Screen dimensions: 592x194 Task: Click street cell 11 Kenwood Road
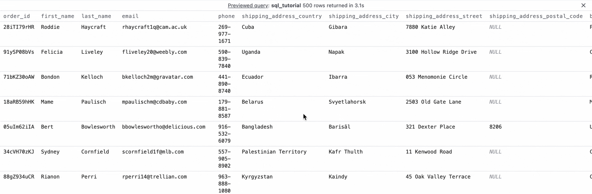pyautogui.click(x=429, y=152)
